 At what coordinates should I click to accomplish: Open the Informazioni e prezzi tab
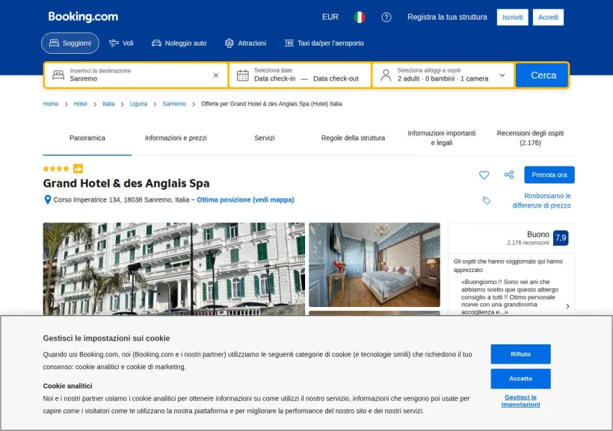176,138
